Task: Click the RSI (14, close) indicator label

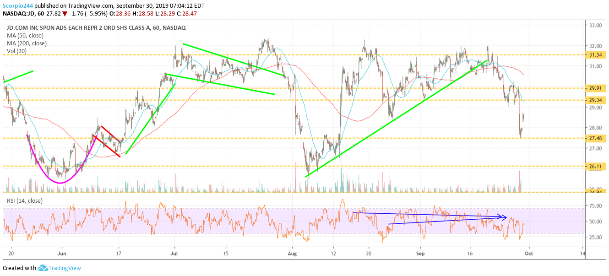Action: 24,200
